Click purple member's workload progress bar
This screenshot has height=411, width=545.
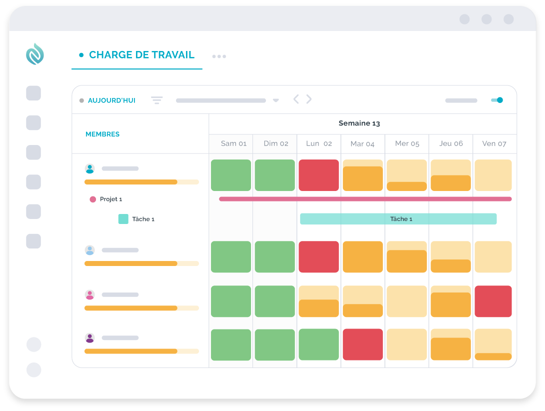pyautogui.click(x=141, y=351)
